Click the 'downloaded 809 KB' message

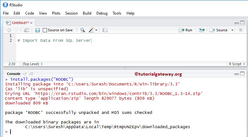pyautogui.click(x=27, y=103)
